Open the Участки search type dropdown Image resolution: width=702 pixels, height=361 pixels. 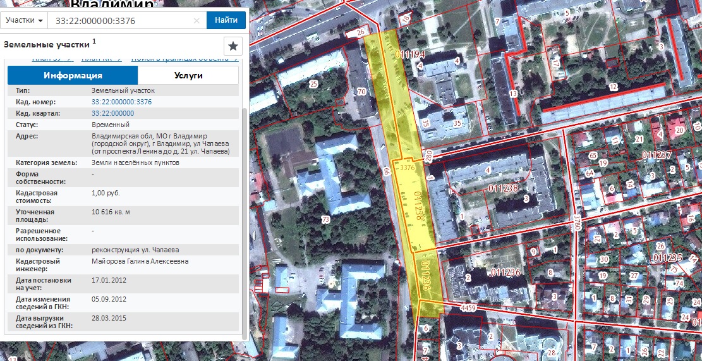click(x=25, y=20)
